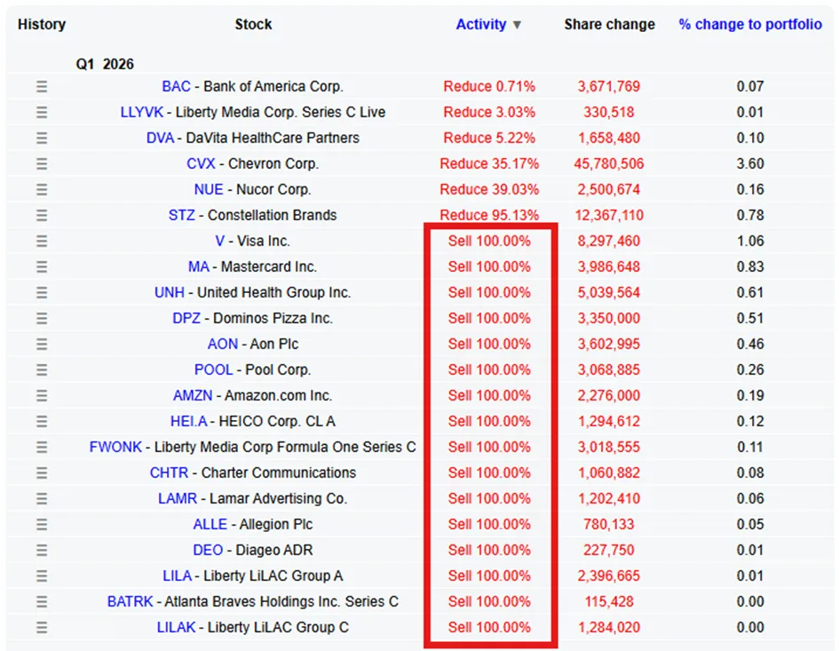839x651 pixels.
Task: Open DPZ ticker link
Action: (186, 319)
